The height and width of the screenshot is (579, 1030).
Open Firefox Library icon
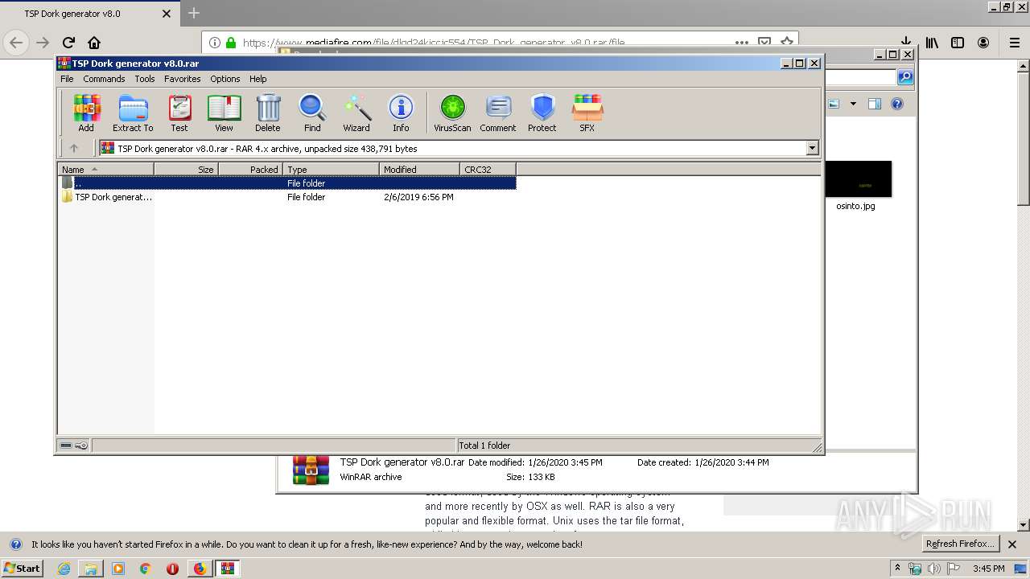click(x=932, y=43)
